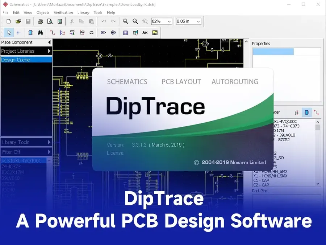The height and width of the screenshot is (245, 326).
Task: Open the Edit menu
Action: (x=16, y=12)
